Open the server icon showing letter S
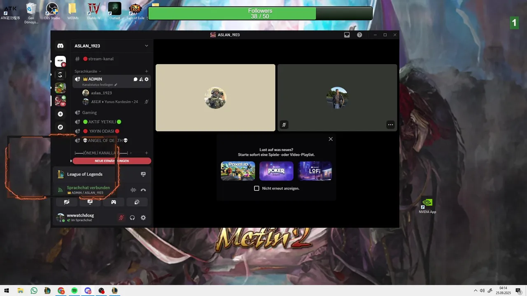This screenshot has width=527, height=296. pos(60,74)
